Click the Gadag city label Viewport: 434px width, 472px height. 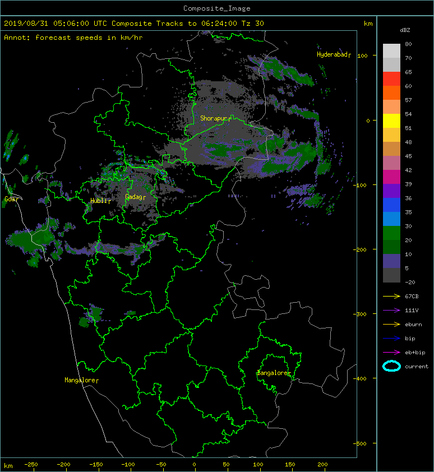click(x=135, y=197)
